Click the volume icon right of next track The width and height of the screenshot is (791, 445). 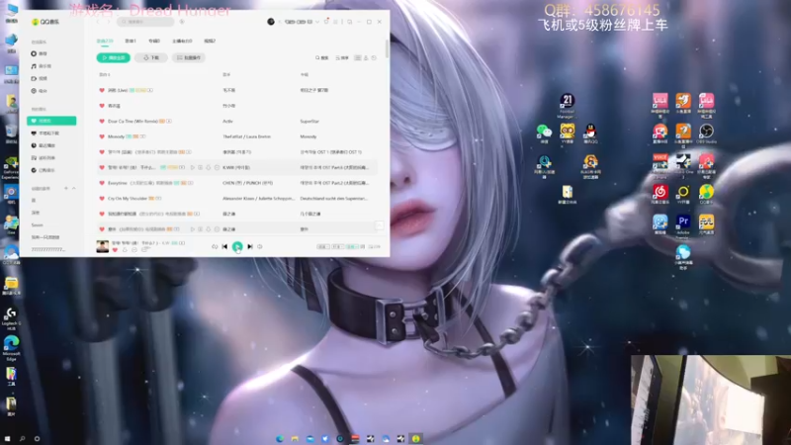click(260, 246)
